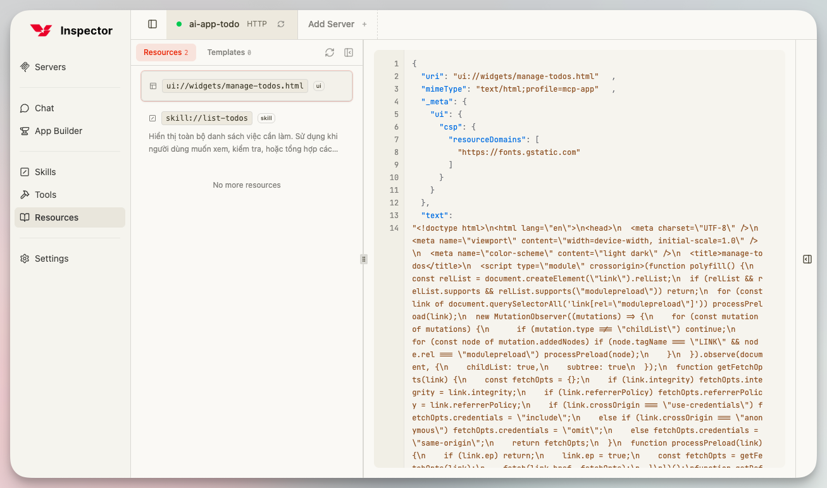Reconnect ai-app-todo server via refresh icon
This screenshot has height=488, width=827.
click(281, 24)
